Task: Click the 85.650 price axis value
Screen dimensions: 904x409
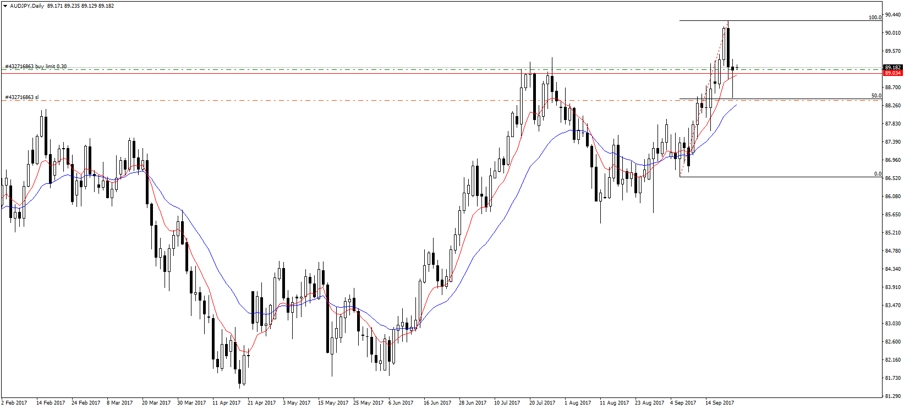Action: click(893, 215)
